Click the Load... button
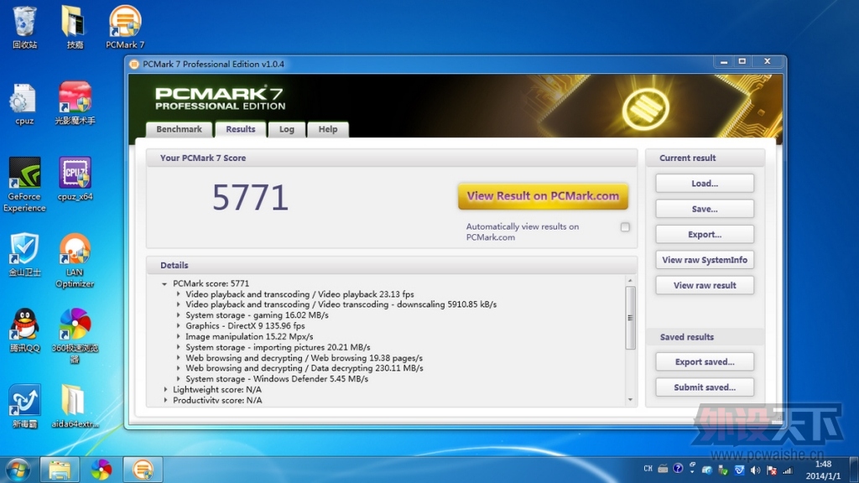This screenshot has height=483, width=859. click(705, 184)
